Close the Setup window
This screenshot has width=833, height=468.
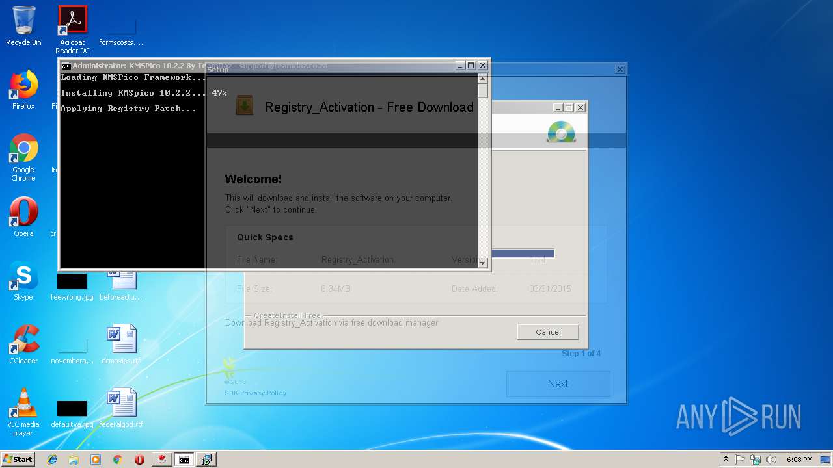620,69
